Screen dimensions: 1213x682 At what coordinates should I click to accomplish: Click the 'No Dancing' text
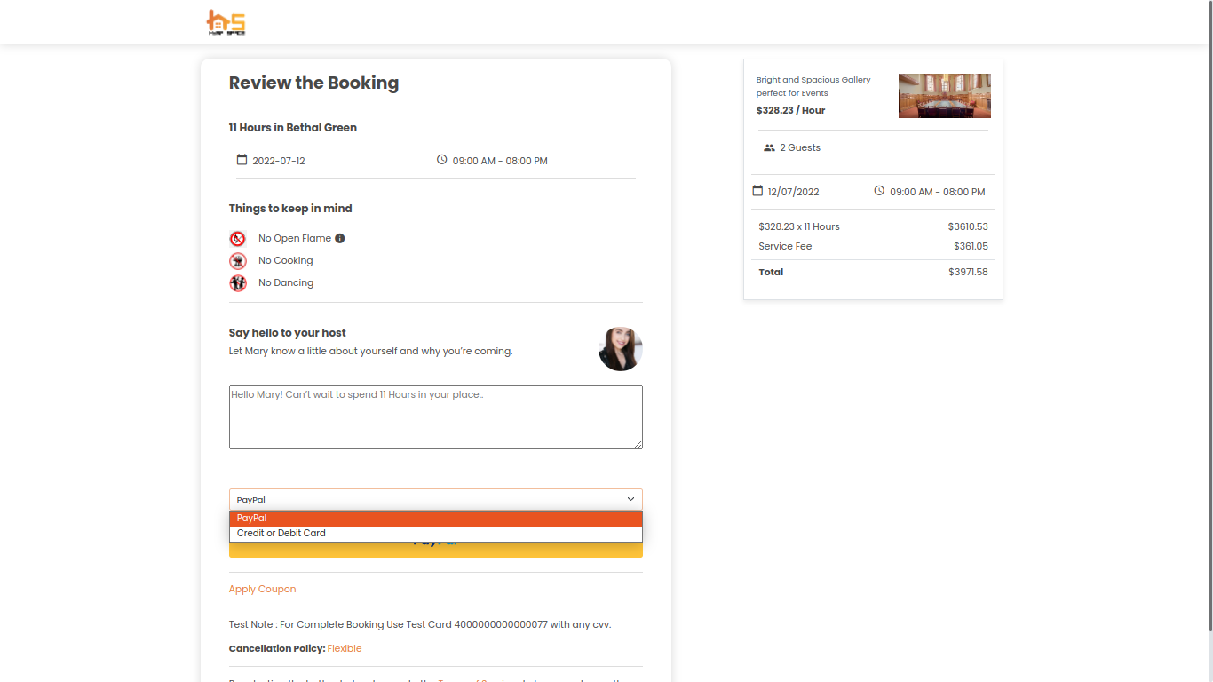click(286, 282)
